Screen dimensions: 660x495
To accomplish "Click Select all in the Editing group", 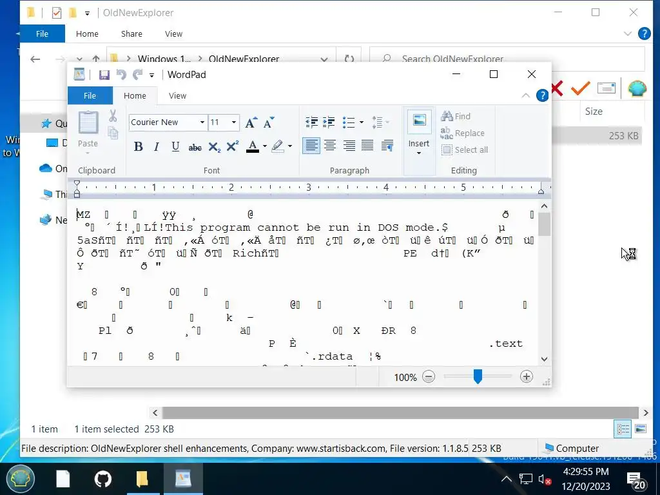I will click(x=465, y=150).
